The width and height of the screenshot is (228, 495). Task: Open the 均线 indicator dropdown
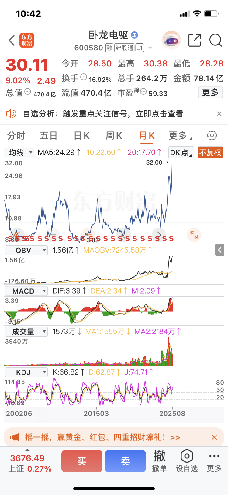(19, 152)
